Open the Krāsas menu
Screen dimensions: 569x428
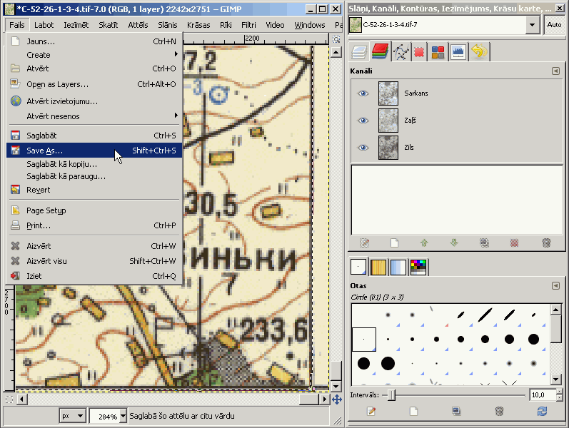pos(198,25)
